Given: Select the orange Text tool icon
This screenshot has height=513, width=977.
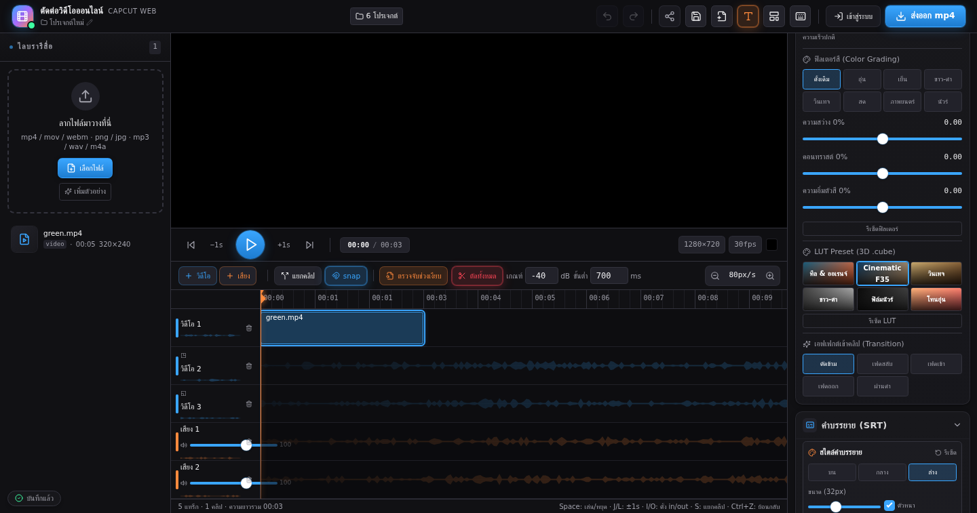Looking at the screenshot, I should (x=748, y=16).
